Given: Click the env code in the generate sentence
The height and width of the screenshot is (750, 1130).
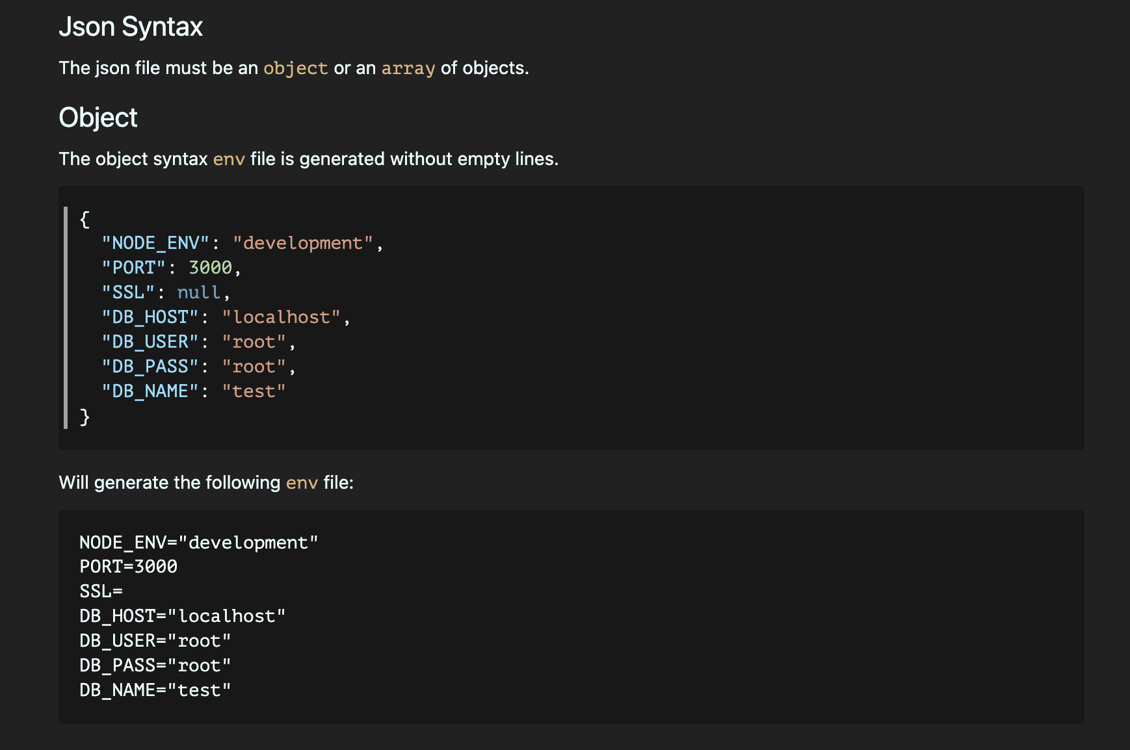Looking at the screenshot, I should 301,482.
